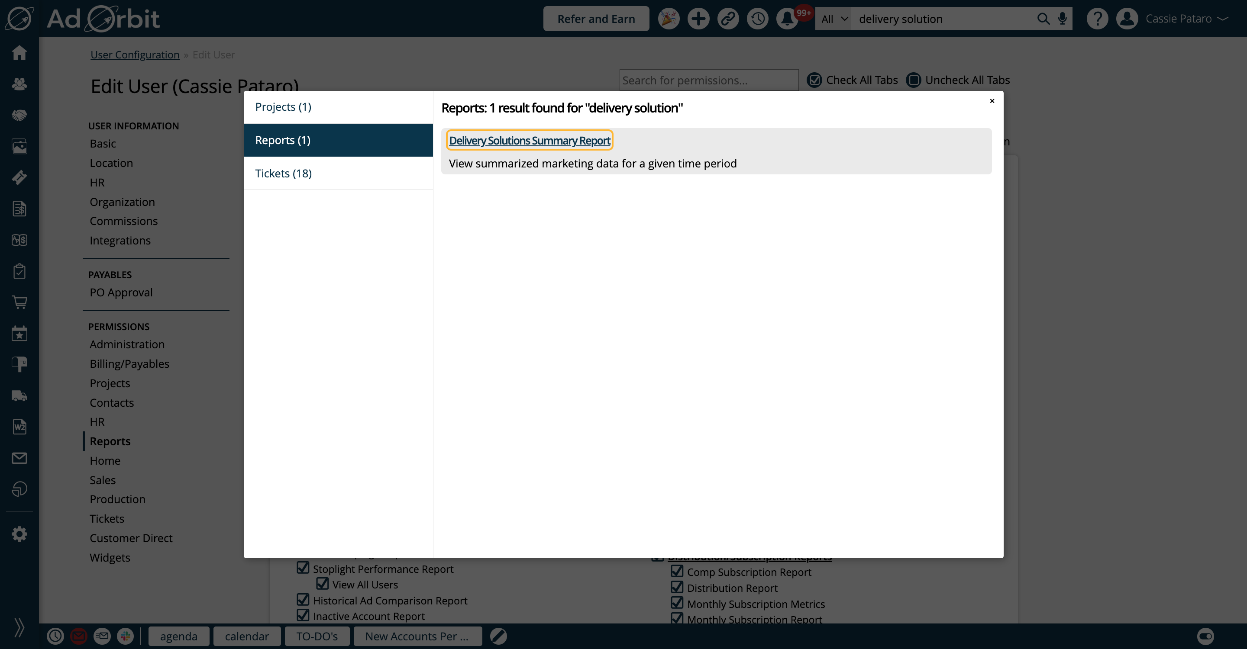The width and height of the screenshot is (1247, 649).
Task: Open the envelope email icon in sidebar
Action: (19, 458)
